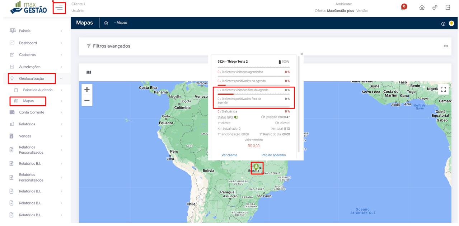Open the notifications bell showing 0
Image resolution: width=459 pixels, height=226 pixels.
[x=403, y=7]
